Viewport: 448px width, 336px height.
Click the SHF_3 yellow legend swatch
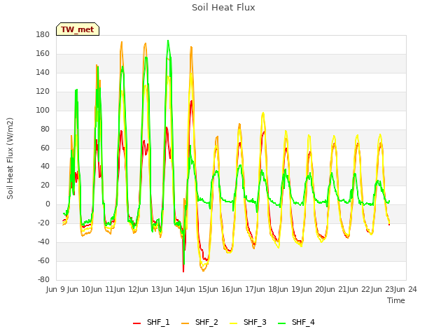point(233,323)
